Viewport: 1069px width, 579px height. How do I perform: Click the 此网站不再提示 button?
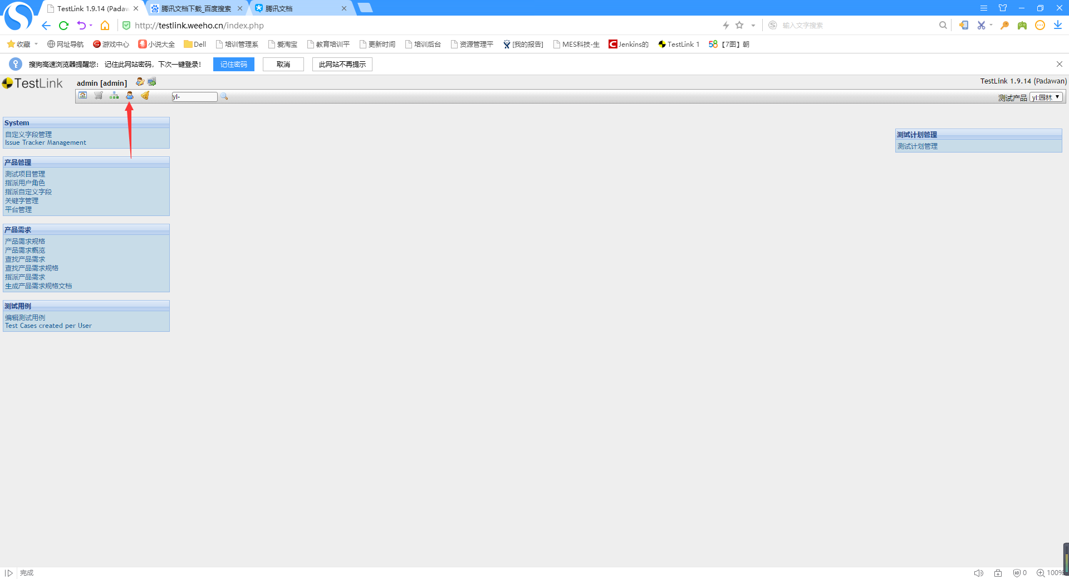[x=342, y=65]
